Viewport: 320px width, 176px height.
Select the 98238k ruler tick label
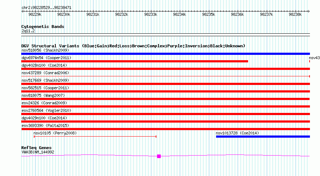click(x=295, y=14)
